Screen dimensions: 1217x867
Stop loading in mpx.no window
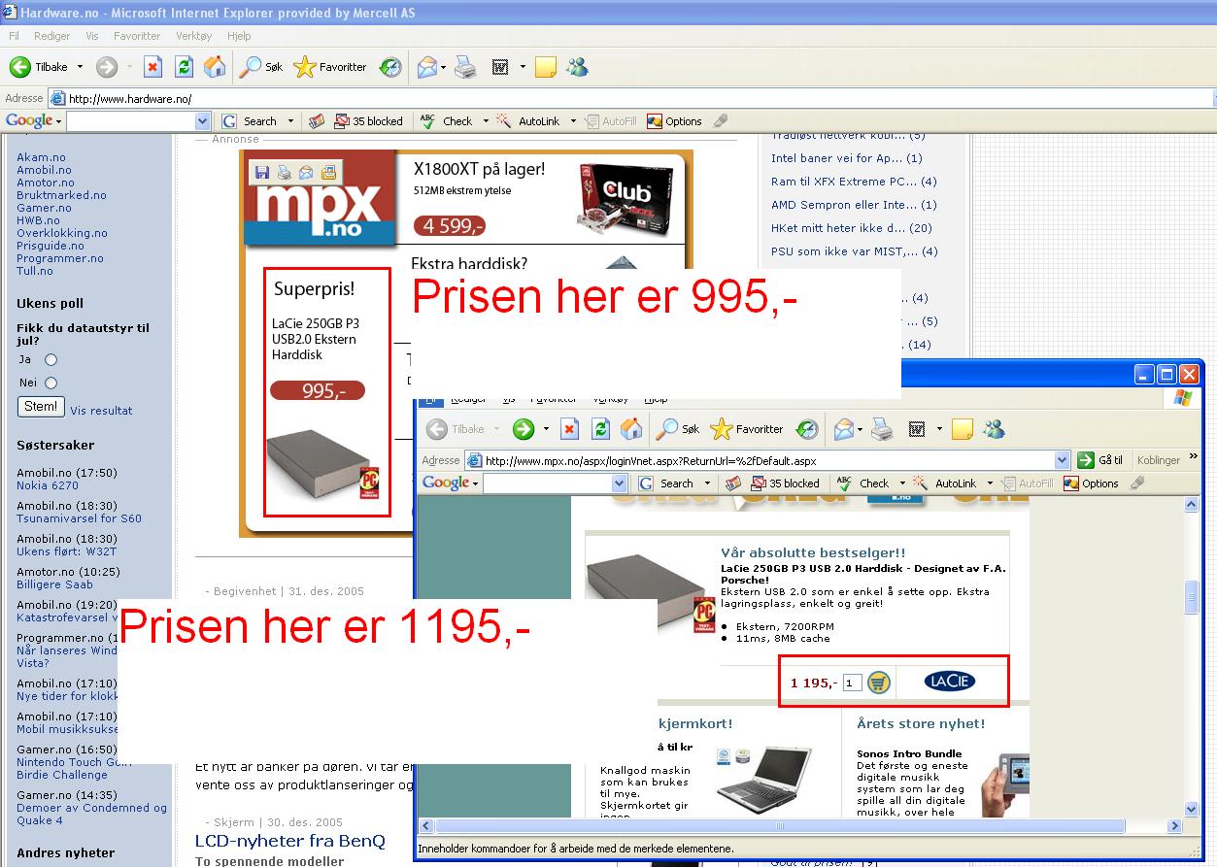tap(570, 429)
